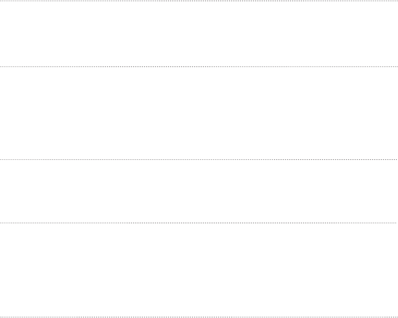398x318 pixels.
Task: Click the second dotted separator line
Action: click(199, 66)
